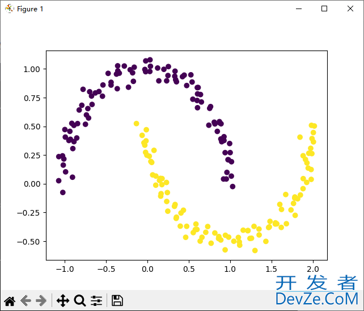Open the Configure subplots dialog

96,301
